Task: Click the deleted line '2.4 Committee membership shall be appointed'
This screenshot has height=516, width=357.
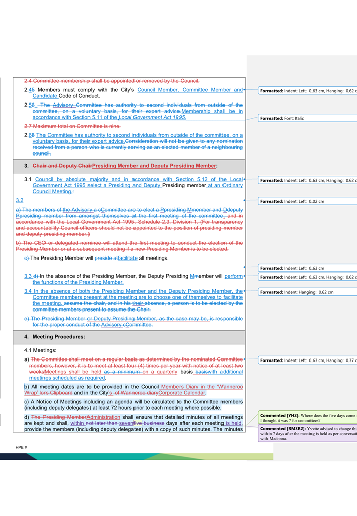Action: 111,81
